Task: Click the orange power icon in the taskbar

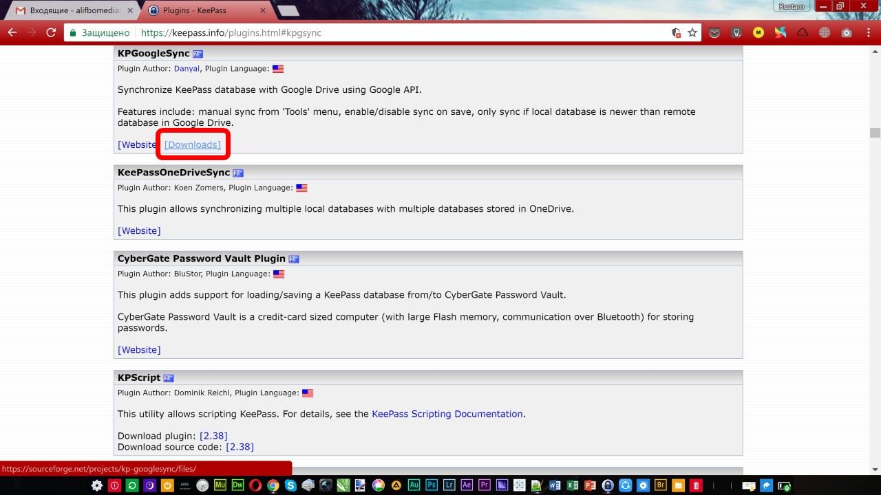Action: point(167,485)
